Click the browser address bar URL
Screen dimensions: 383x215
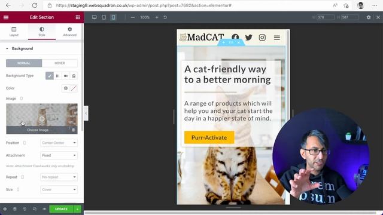tap(144, 5)
